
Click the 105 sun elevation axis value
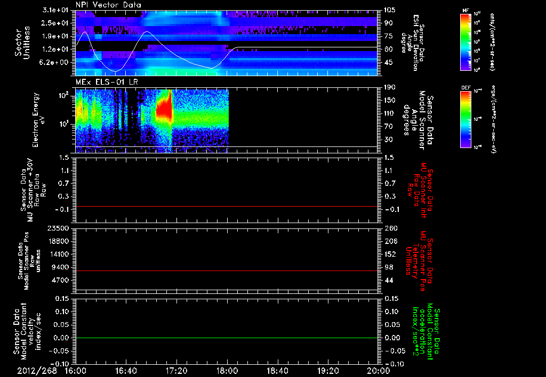[x=390, y=10]
